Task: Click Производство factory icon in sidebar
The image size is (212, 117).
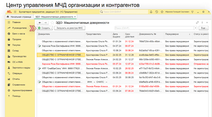Action: (x=9, y=56)
